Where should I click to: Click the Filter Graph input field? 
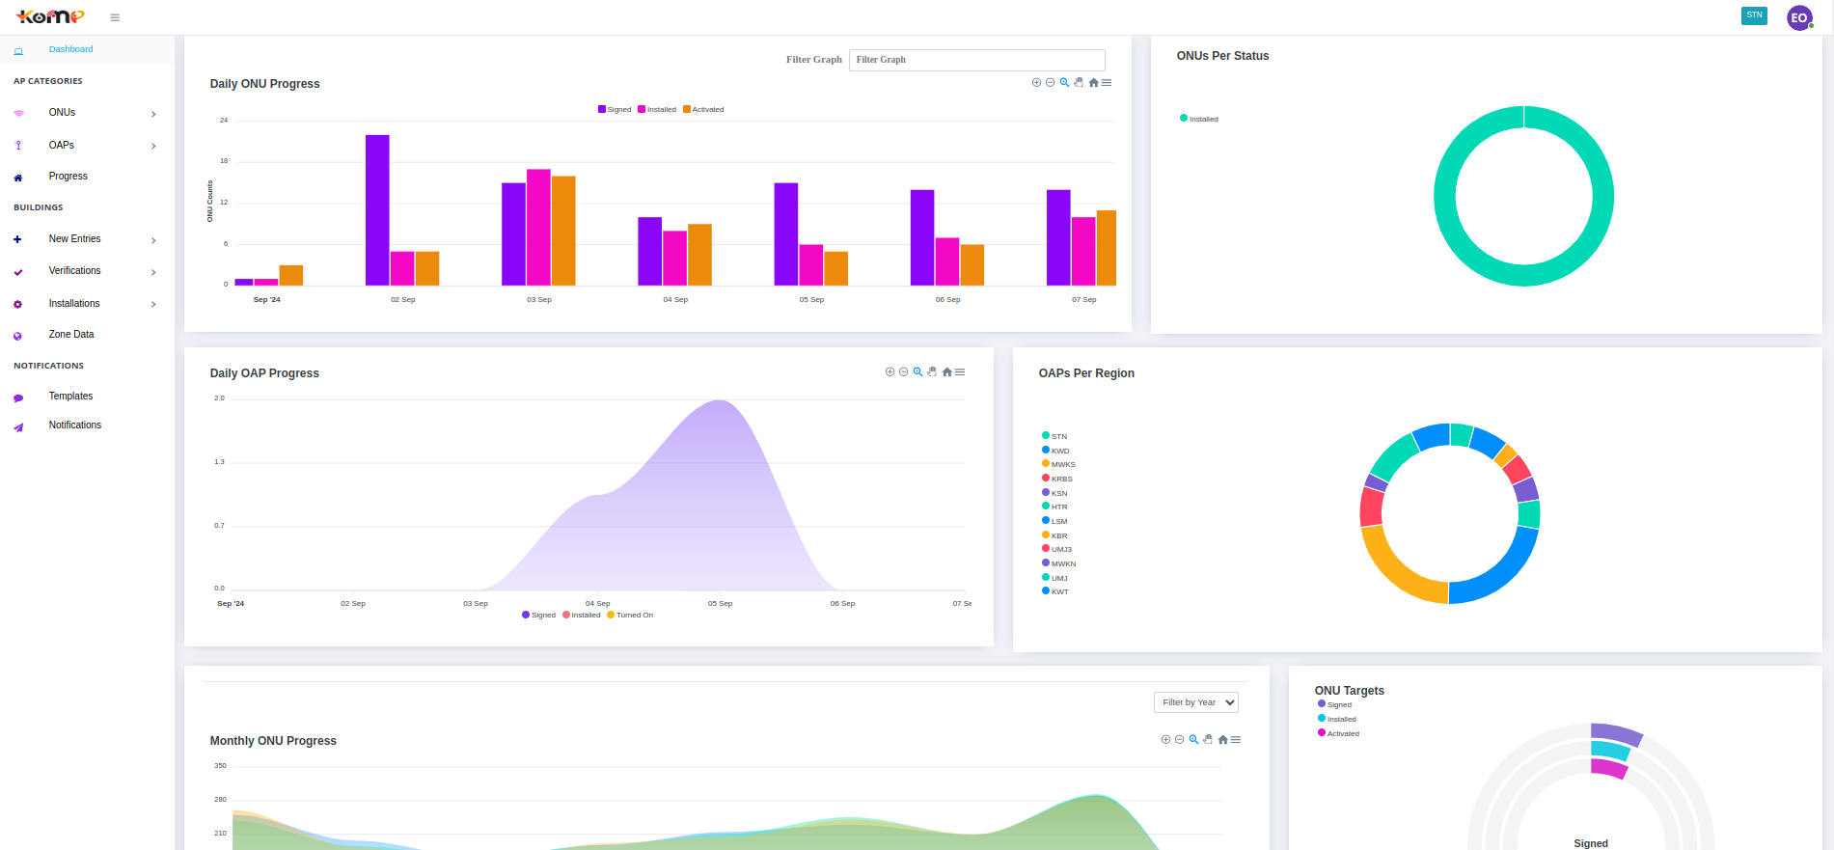(976, 60)
